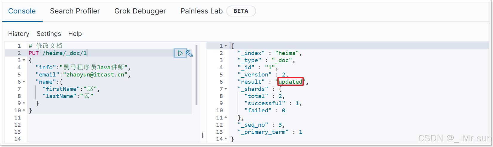This screenshot has width=493, height=147.
Task: Switch to the Console tab
Action: tap(22, 11)
